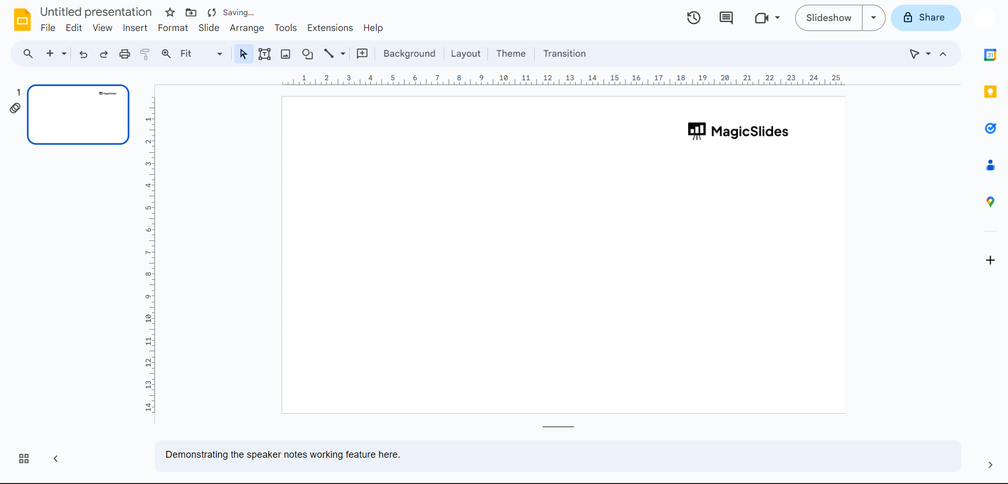1008x484 pixels.
Task: Click the Share button
Action: pos(926,18)
